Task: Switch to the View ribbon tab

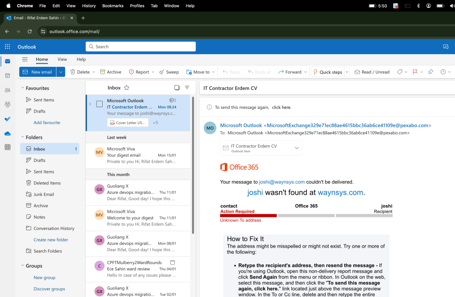Action: pos(62,59)
